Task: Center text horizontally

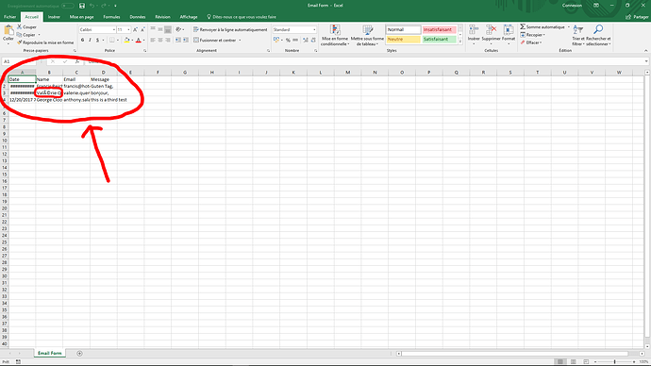Action: [160, 41]
